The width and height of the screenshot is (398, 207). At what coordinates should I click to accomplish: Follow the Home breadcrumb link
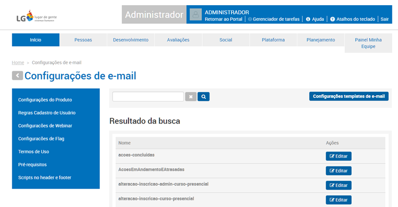(18, 63)
